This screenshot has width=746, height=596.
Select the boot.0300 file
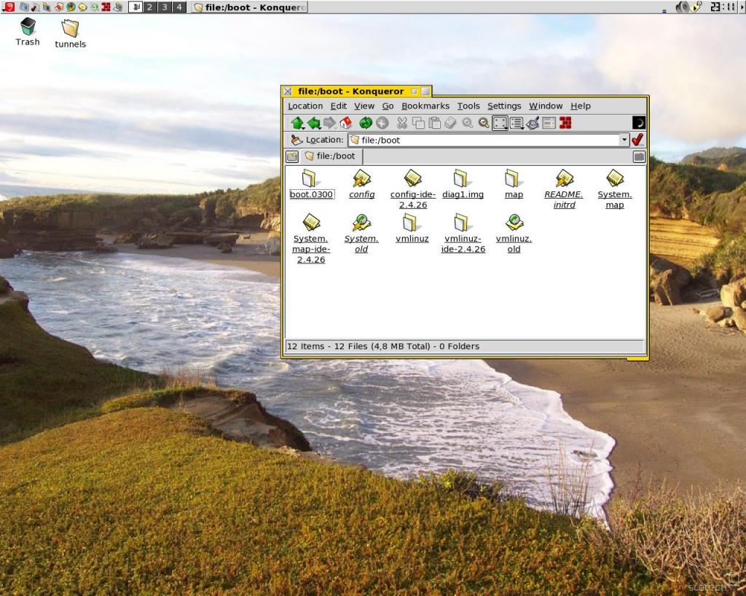(311, 184)
